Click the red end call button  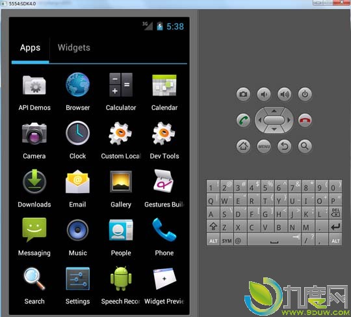[x=305, y=120]
